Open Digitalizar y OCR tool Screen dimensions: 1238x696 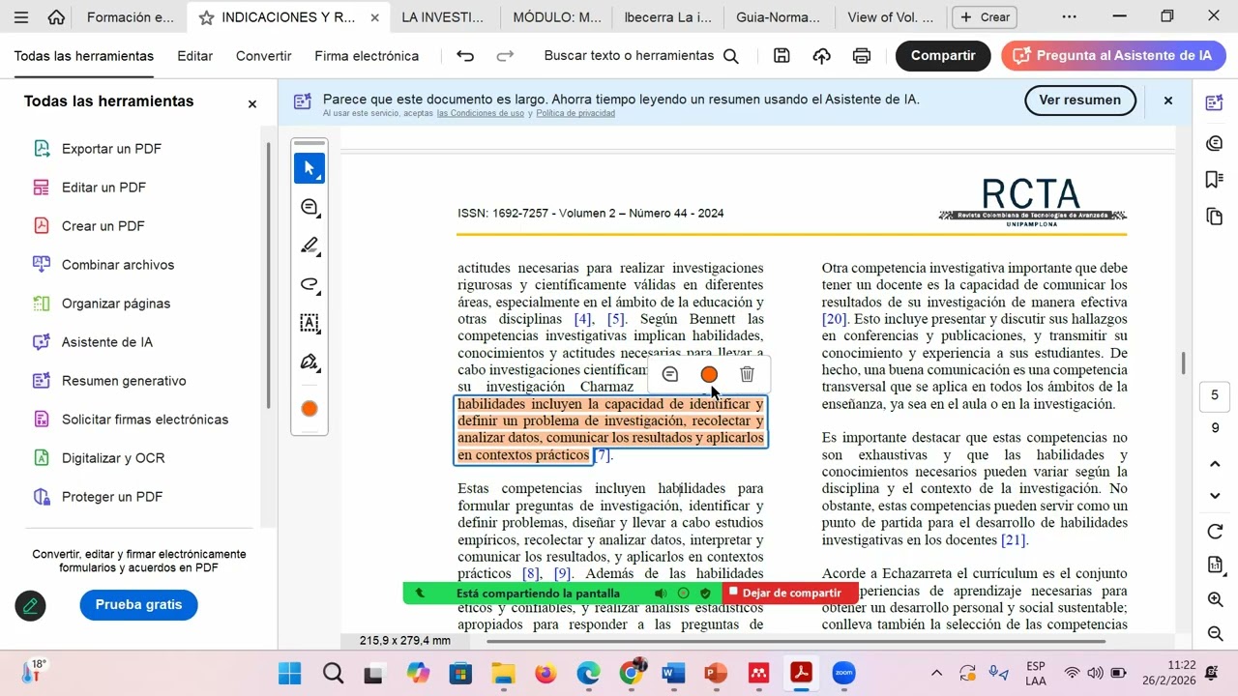(x=113, y=458)
